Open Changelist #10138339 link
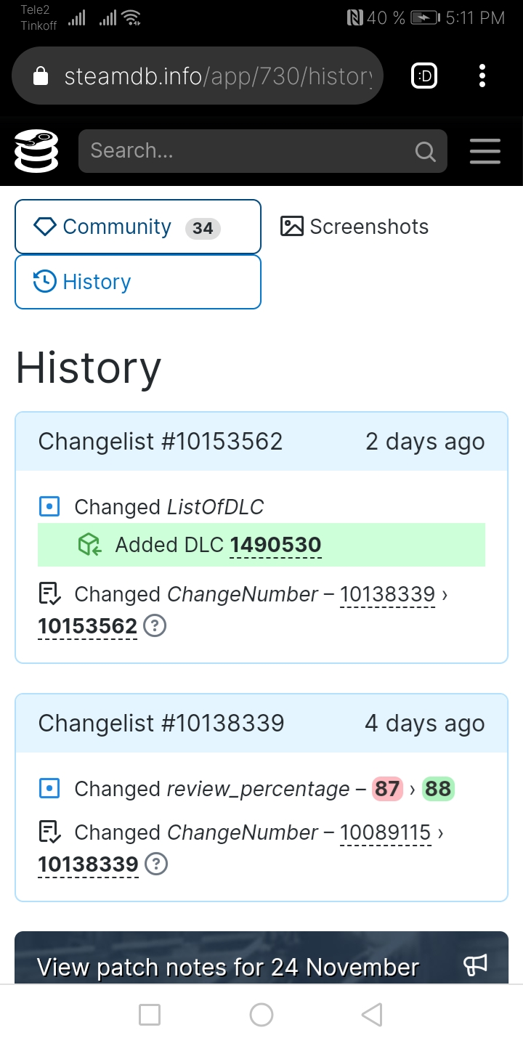 coord(161,723)
